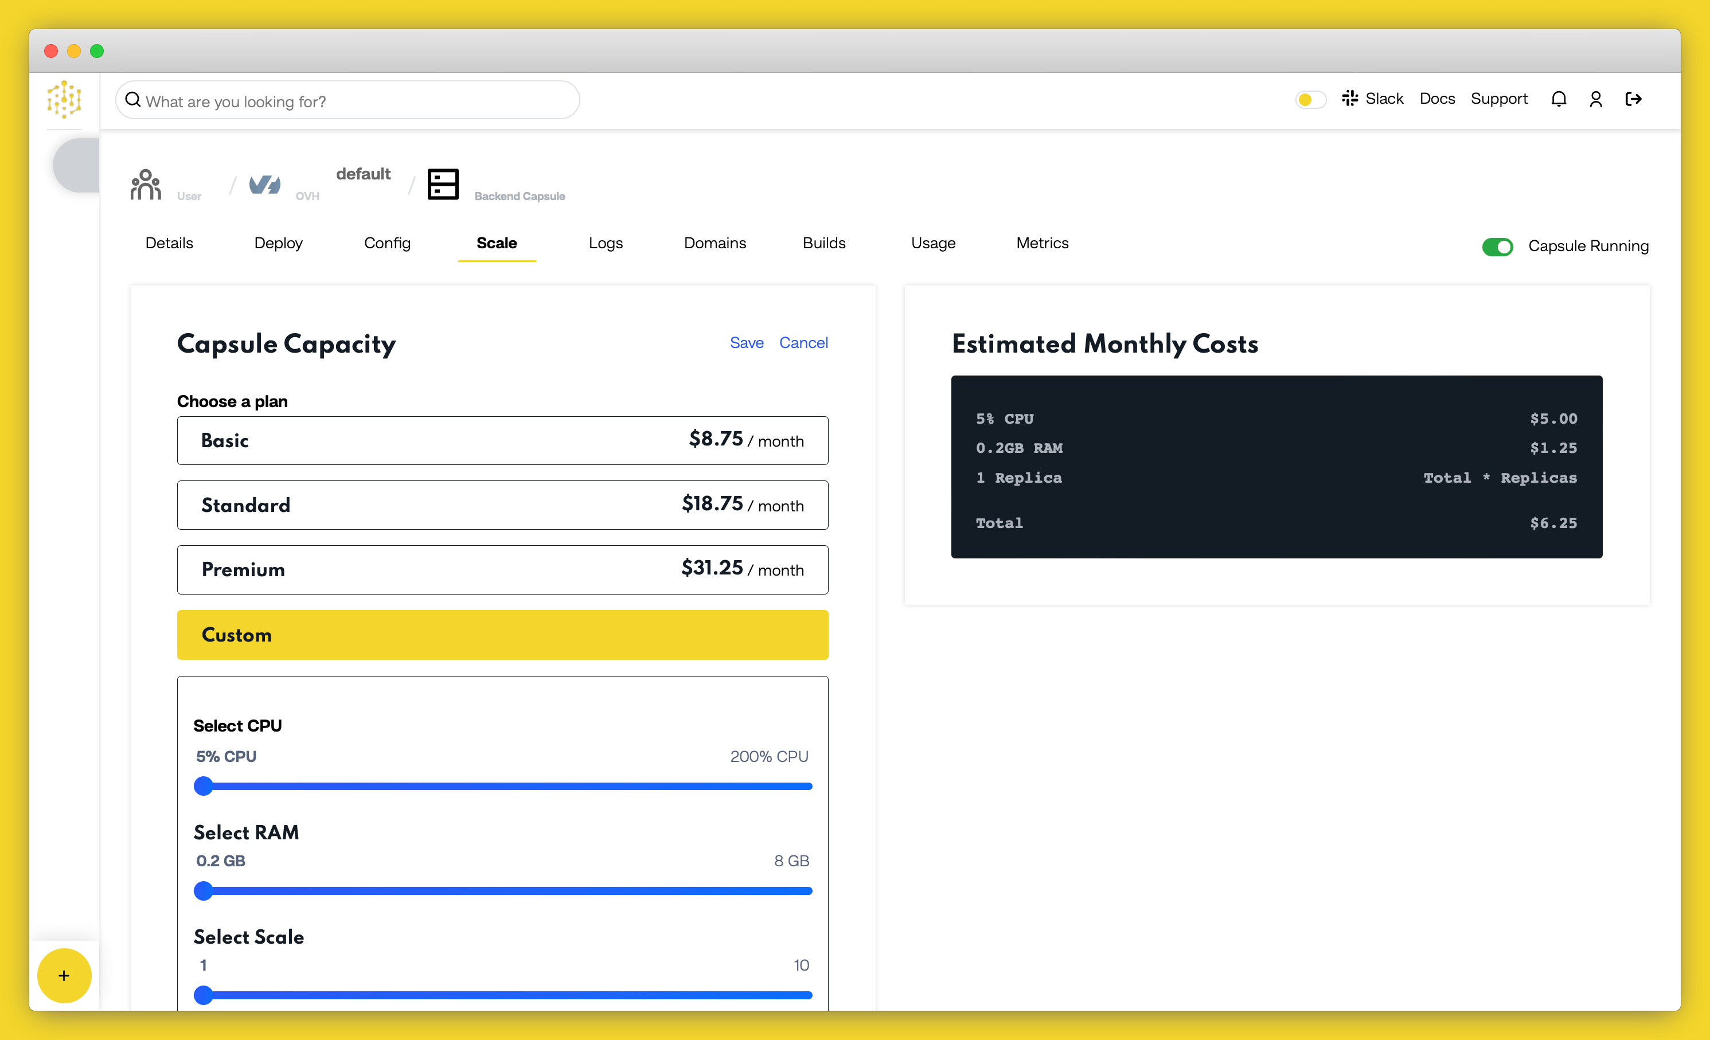Open the Support link
The height and width of the screenshot is (1040, 1710).
tap(1499, 99)
